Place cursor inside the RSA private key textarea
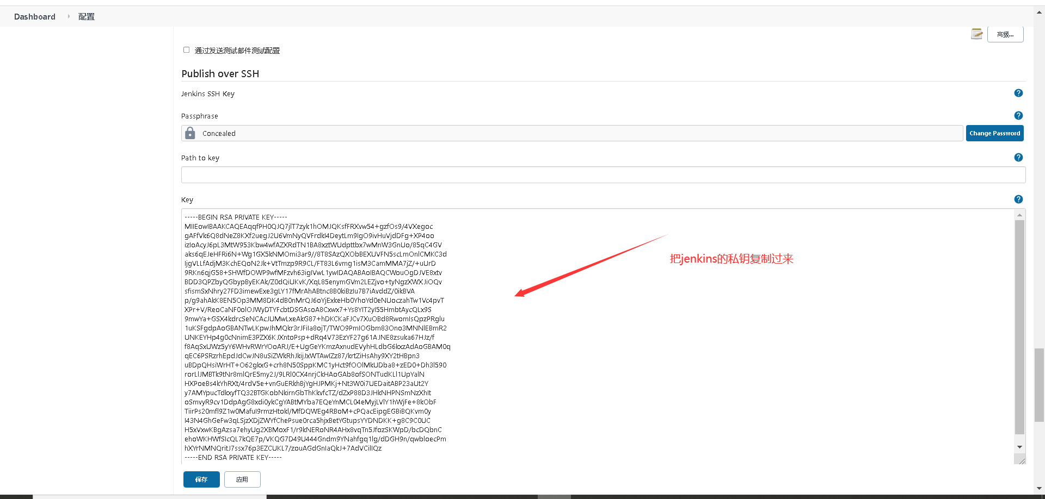The image size is (1045, 499). 381,326
